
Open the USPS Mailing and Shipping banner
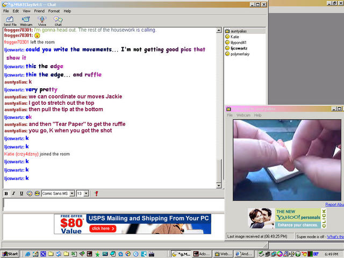[x=133, y=224]
